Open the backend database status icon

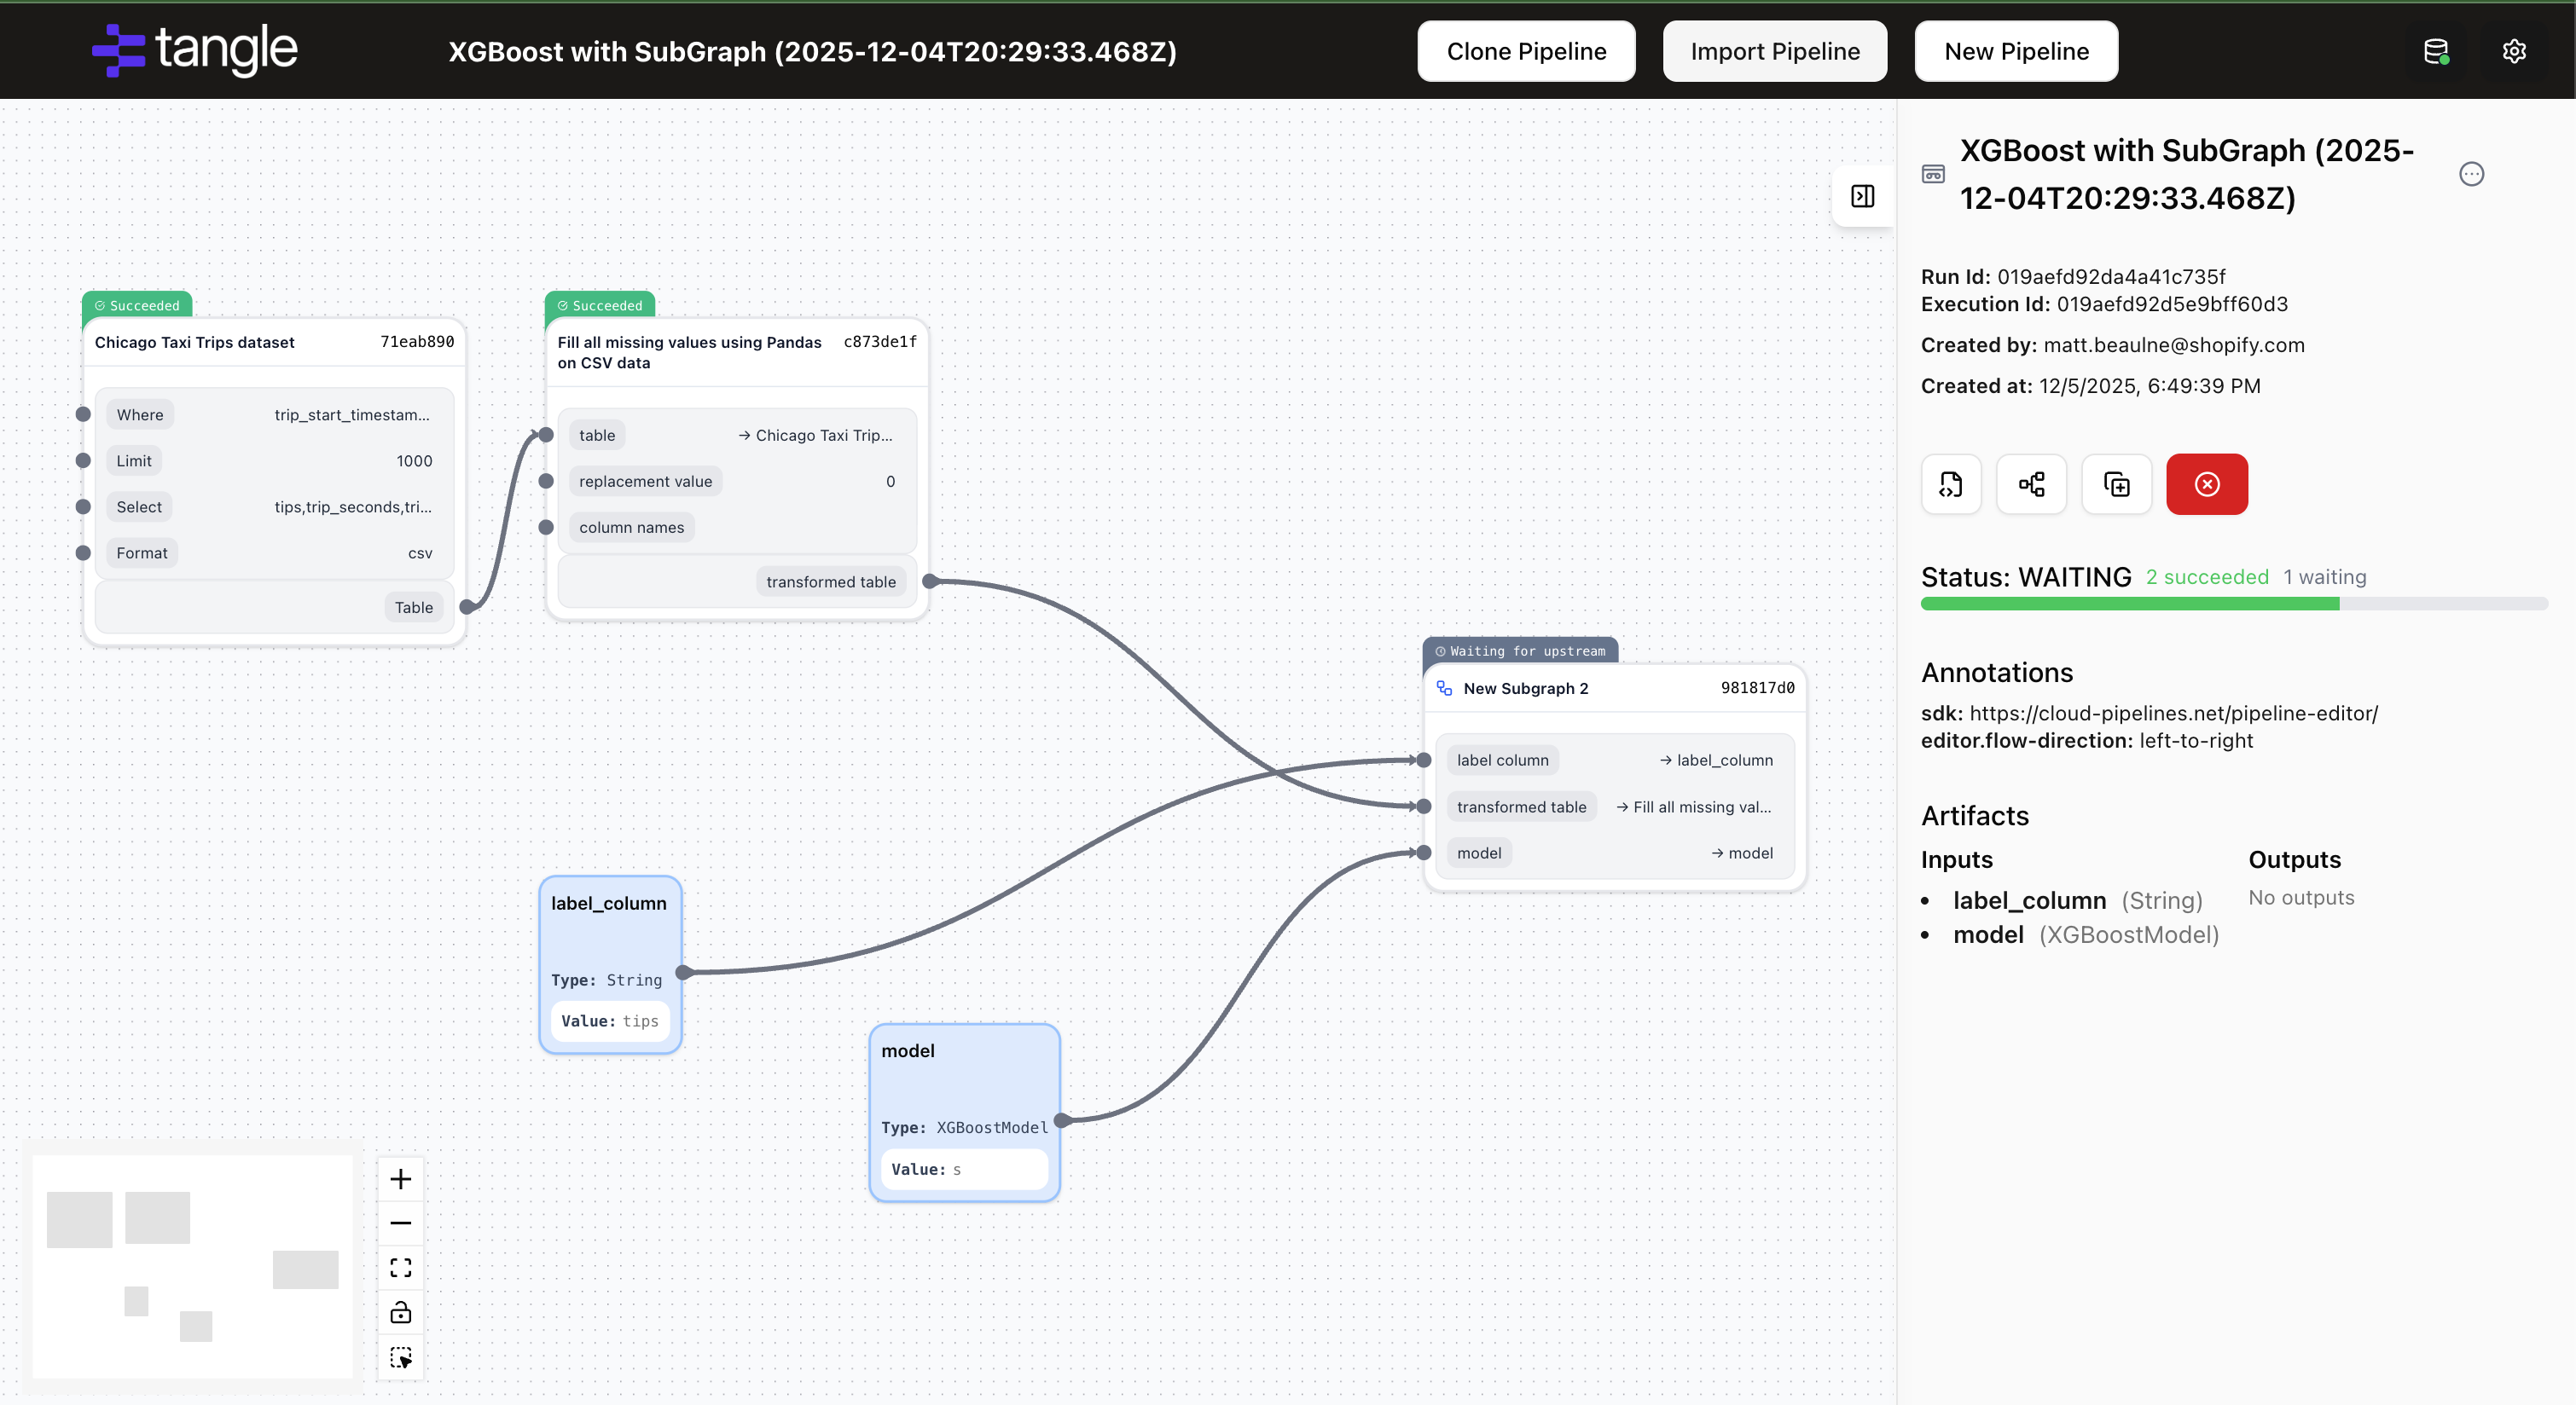[2435, 51]
